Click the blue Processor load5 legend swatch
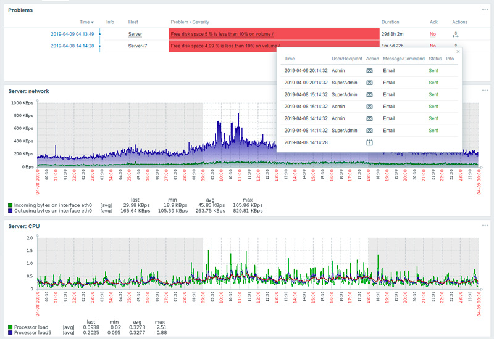This screenshot has width=494, height=339. tap(10, 333)
